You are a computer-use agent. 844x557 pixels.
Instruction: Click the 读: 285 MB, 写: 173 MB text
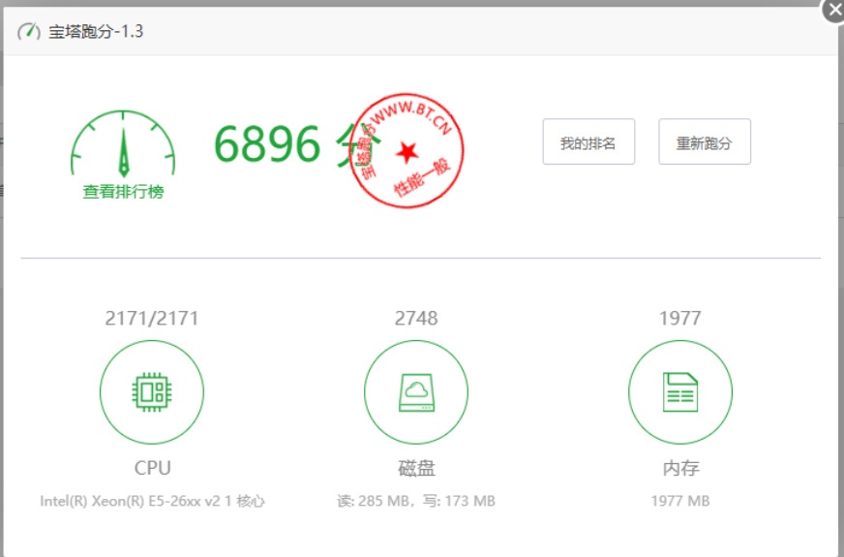click(416, 501)
